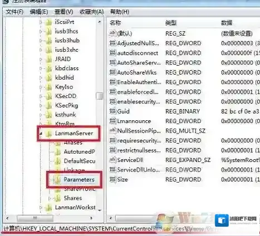Image resolution: width=260 pixels, height=236 pixels.
Task: Expand the ksthunk tree node
Action: pyautogui.click(x=41, y=115)
